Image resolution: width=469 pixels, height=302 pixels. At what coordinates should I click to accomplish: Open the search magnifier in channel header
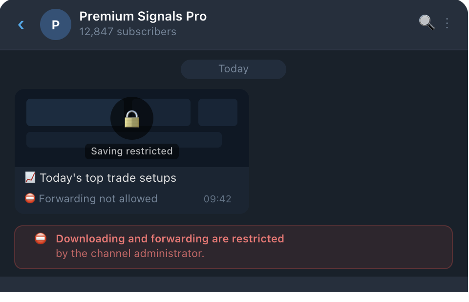tap(426, 23)
